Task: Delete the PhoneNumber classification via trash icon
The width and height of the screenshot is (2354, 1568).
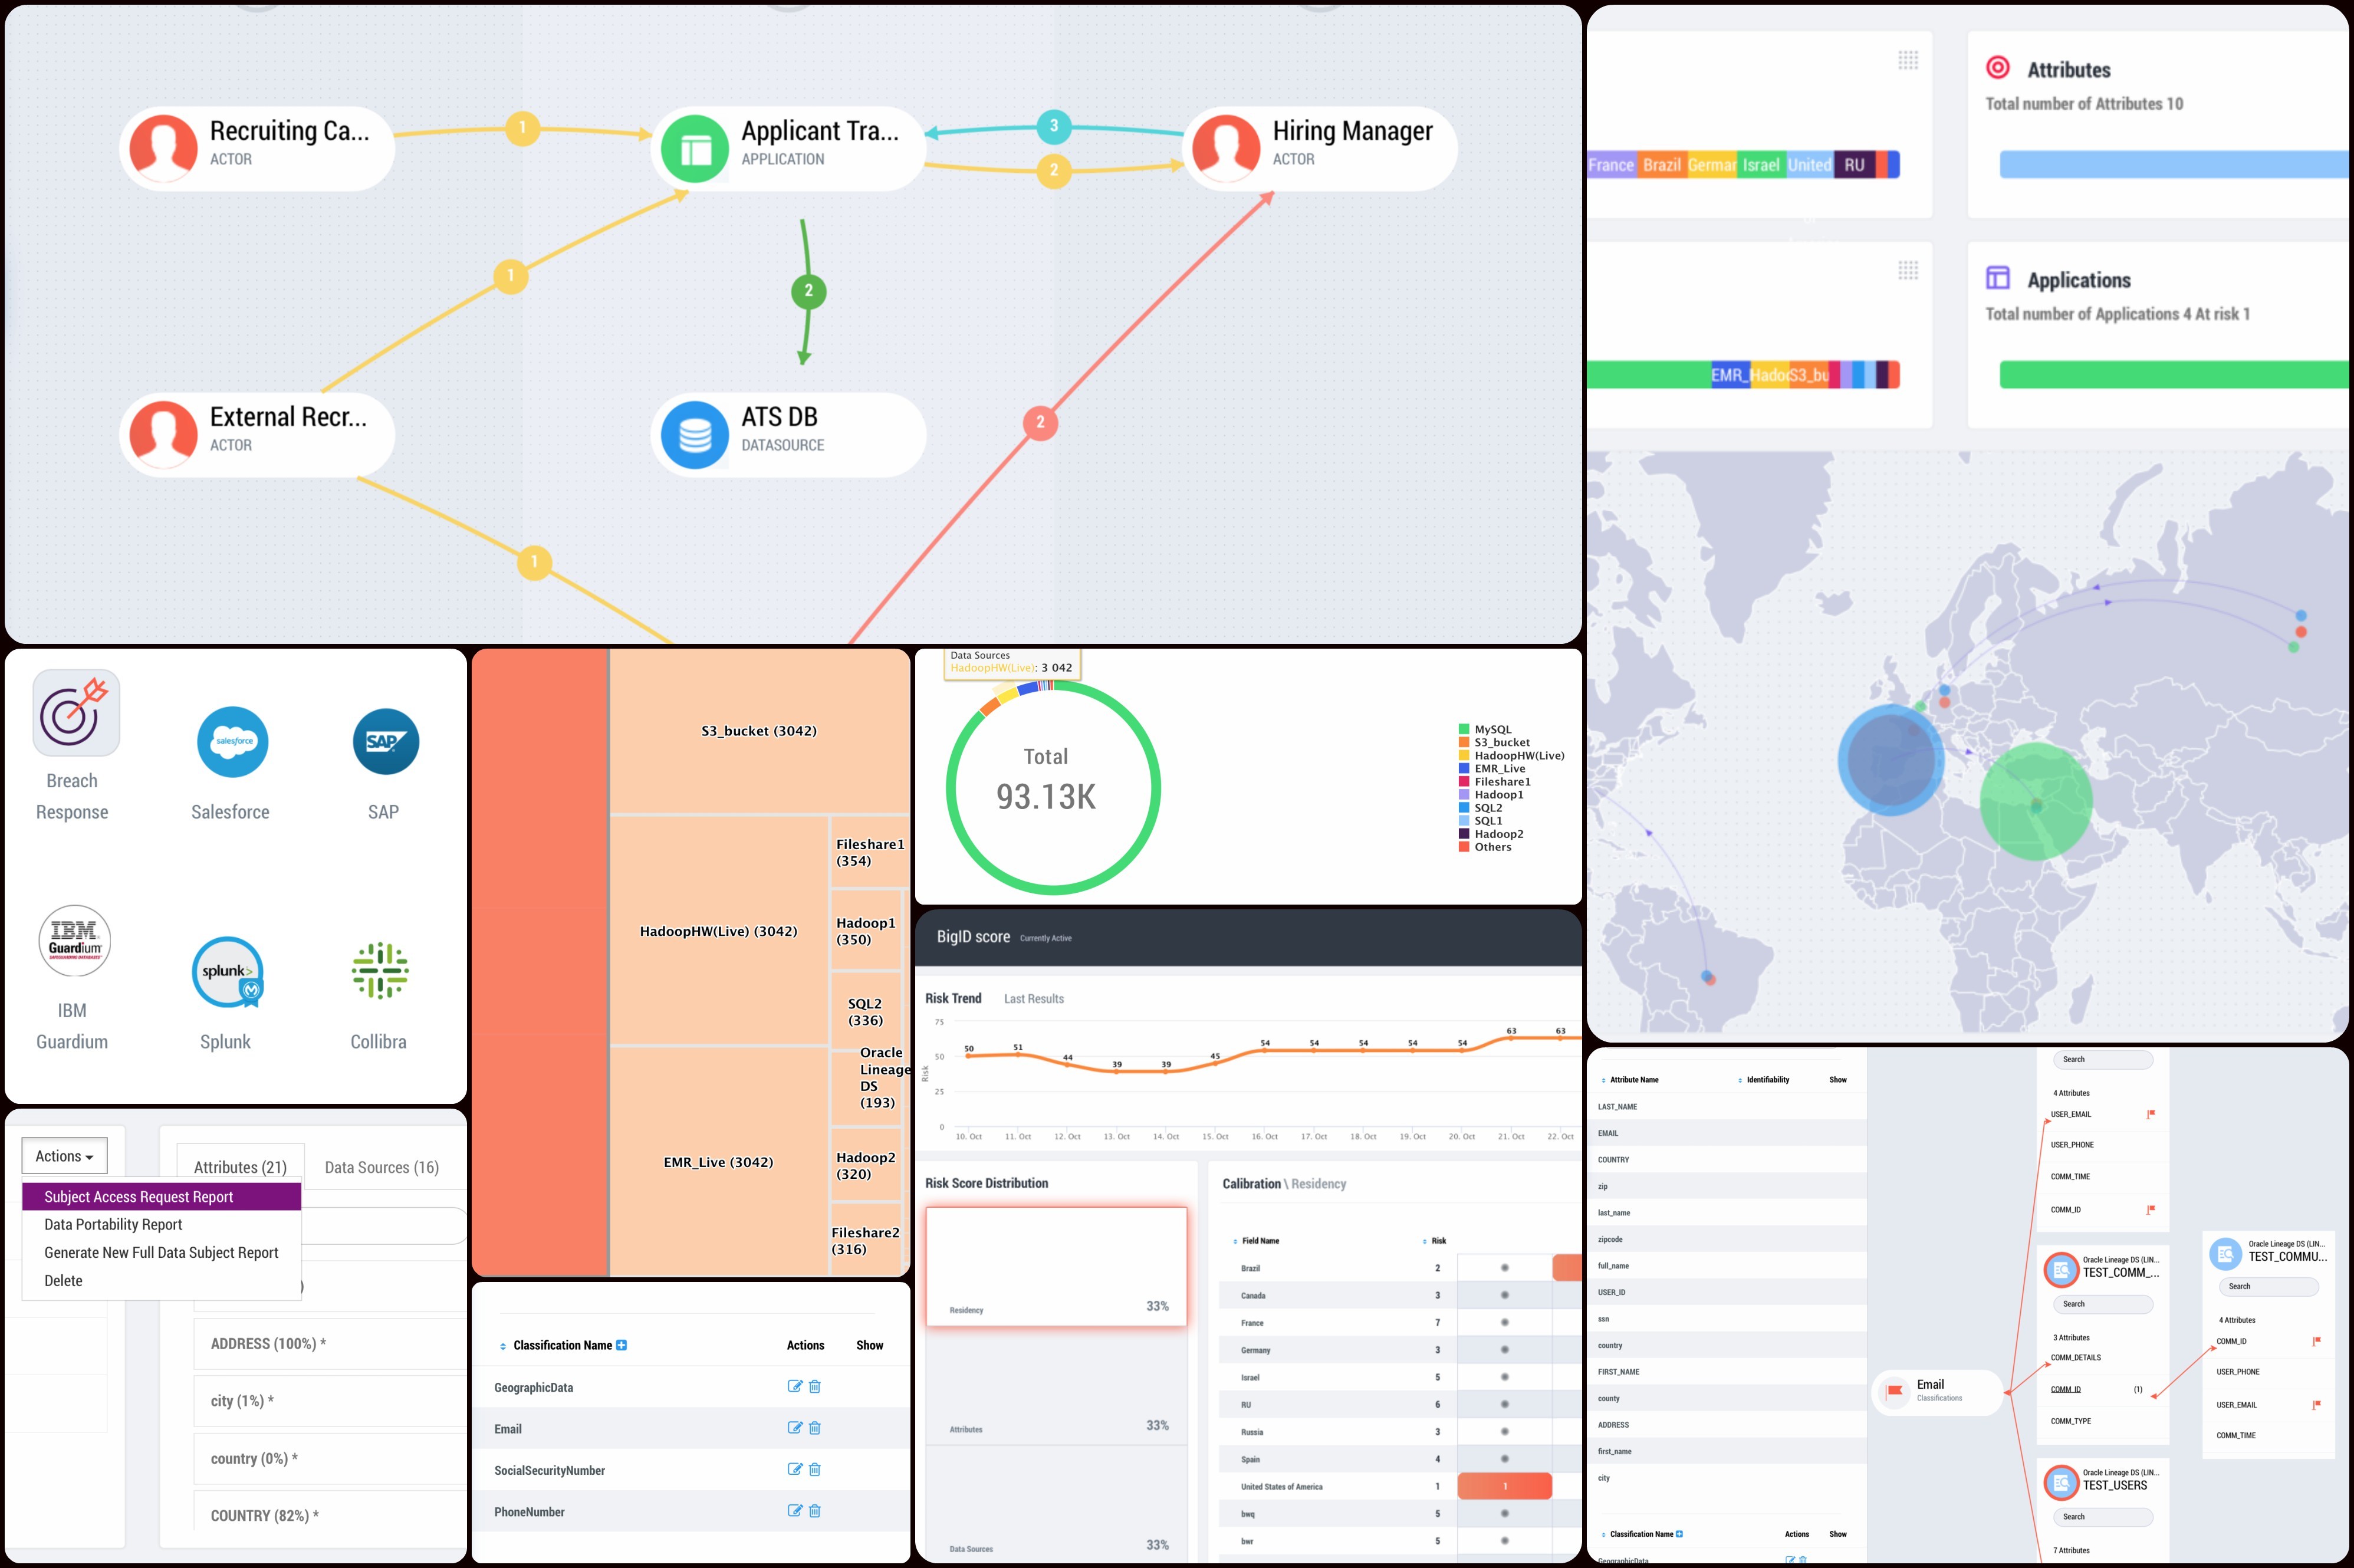Action: [815, 1511]
